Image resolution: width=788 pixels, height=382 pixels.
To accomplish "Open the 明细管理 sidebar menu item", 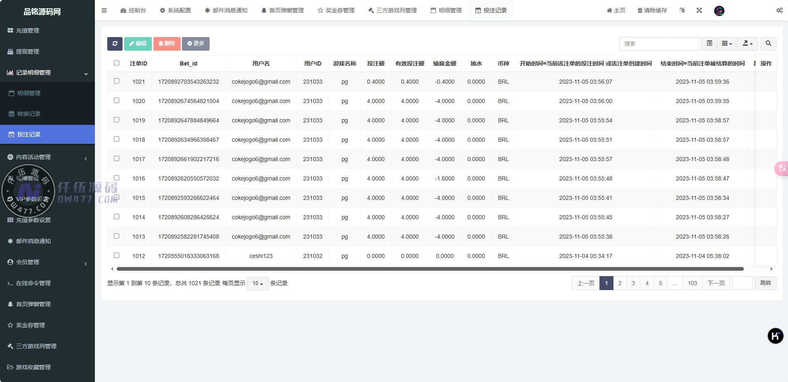I will pos(29,93).
